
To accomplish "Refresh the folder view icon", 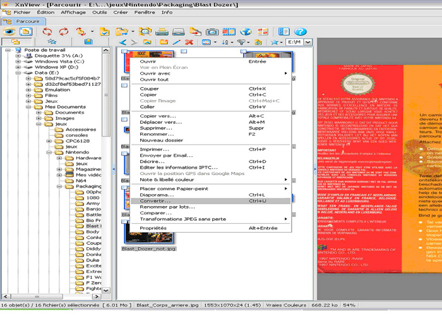I will [258, 42].
